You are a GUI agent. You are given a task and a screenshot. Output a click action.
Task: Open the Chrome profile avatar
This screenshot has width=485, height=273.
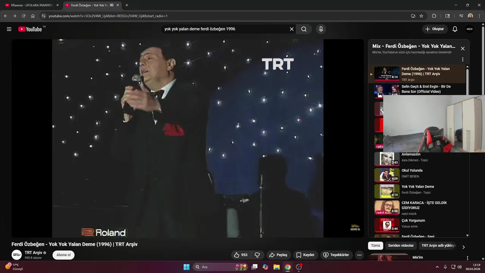click(470, 16)
